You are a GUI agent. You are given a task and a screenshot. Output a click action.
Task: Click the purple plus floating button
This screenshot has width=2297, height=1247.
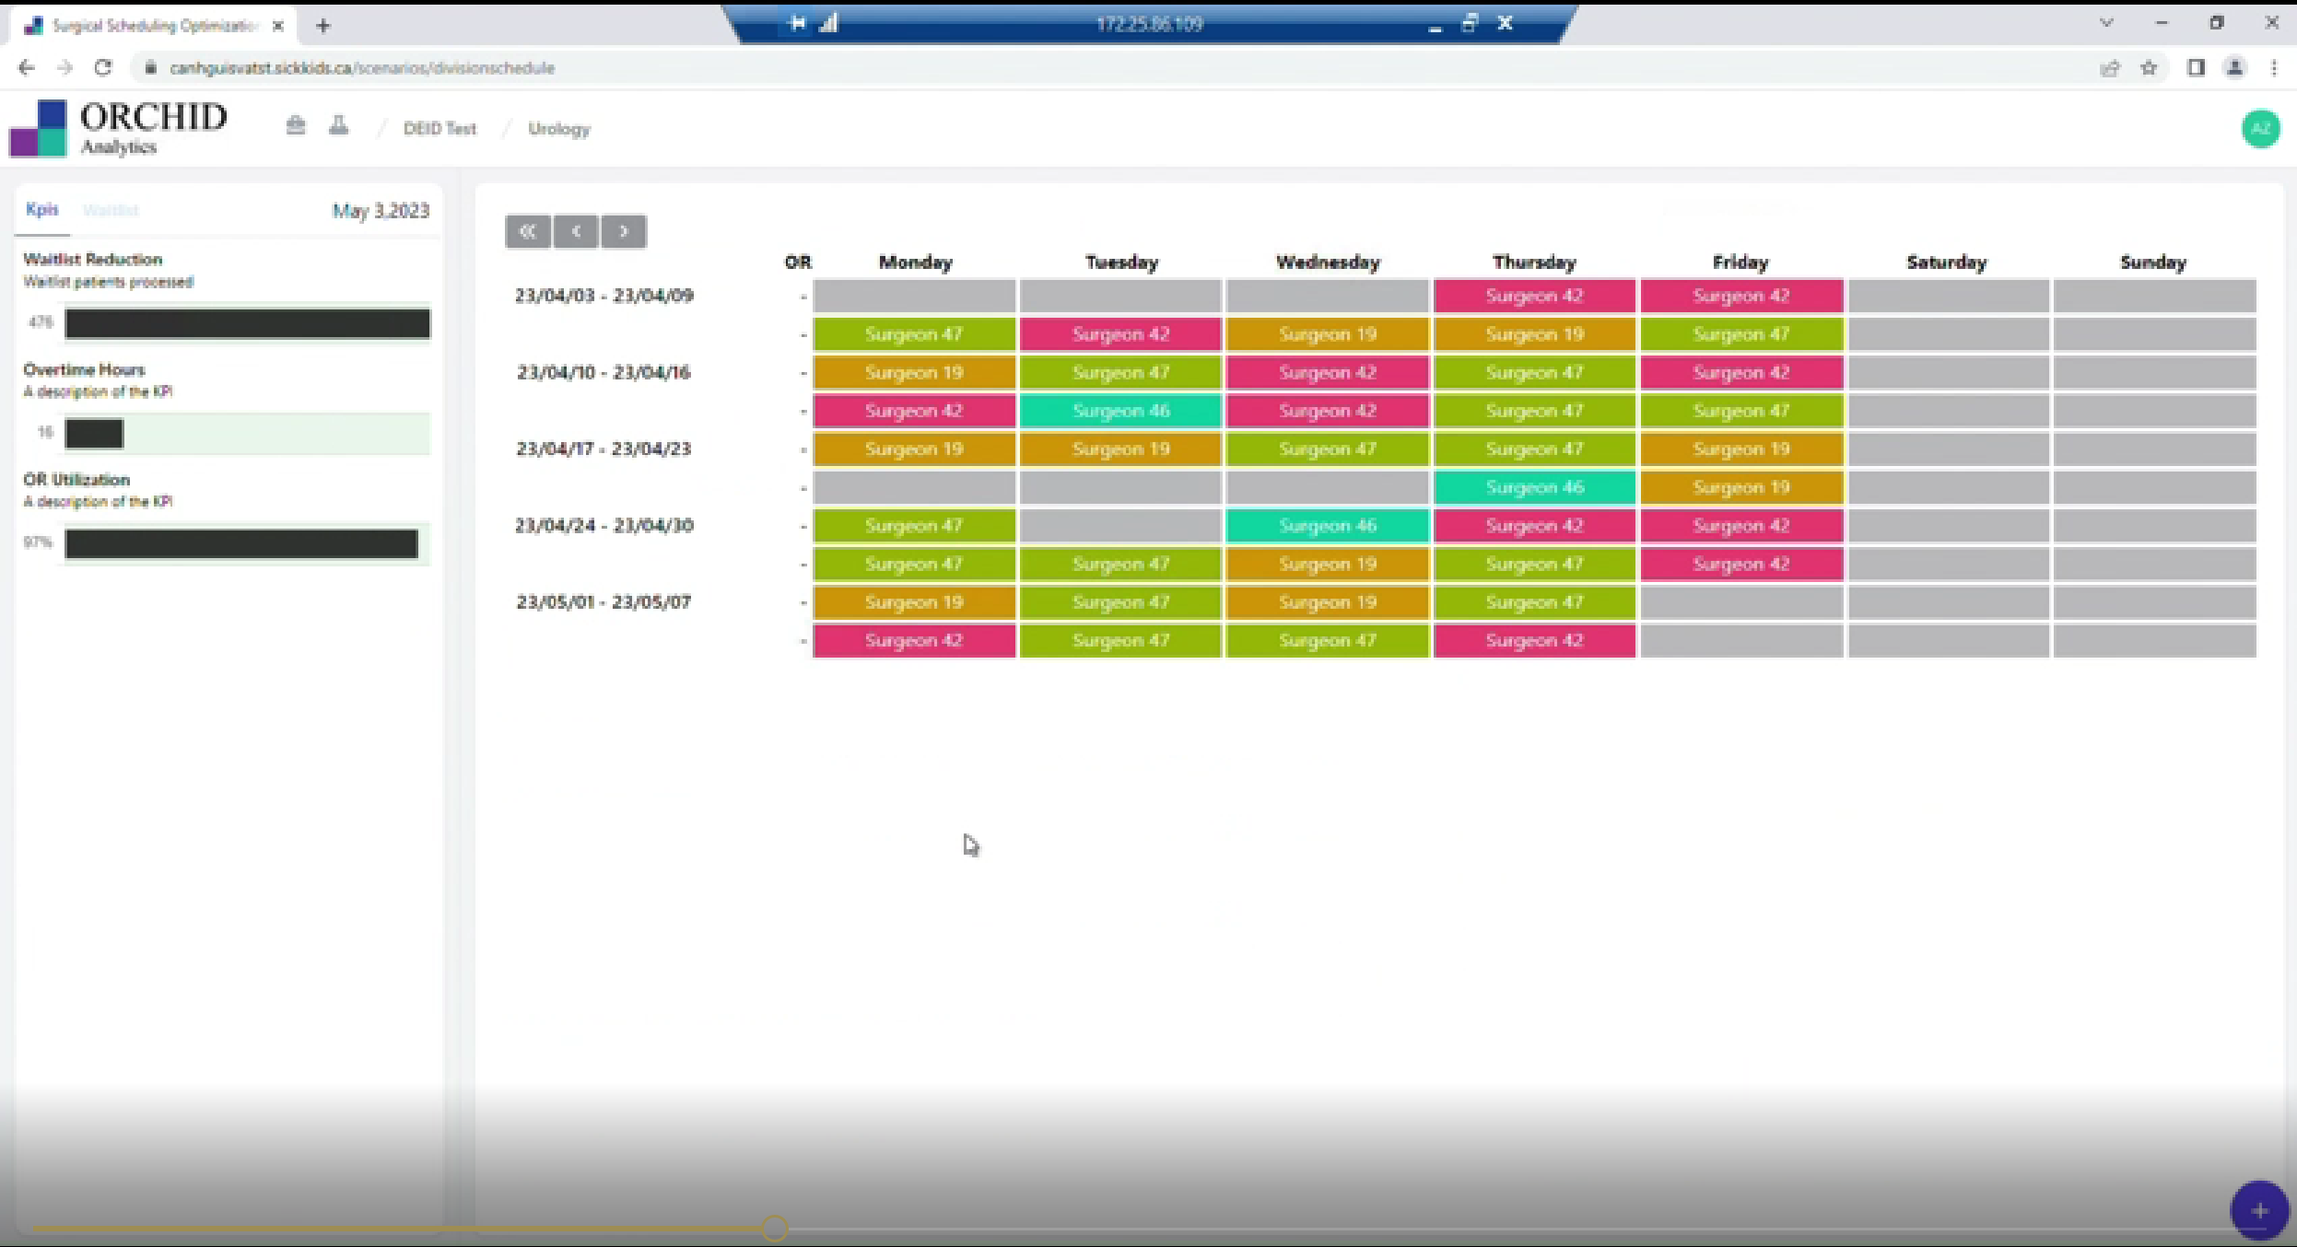[2258, 1210]
